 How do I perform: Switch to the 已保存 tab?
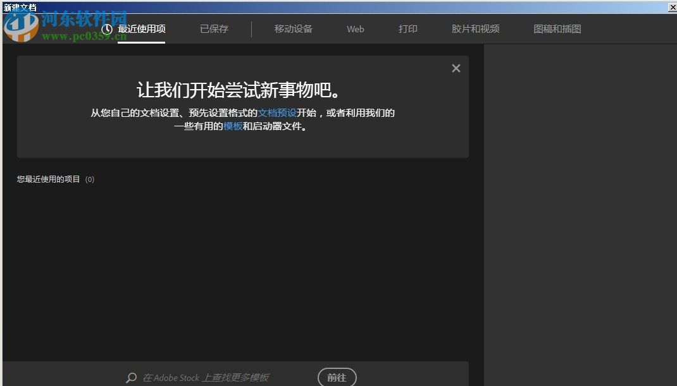point(214,28)
